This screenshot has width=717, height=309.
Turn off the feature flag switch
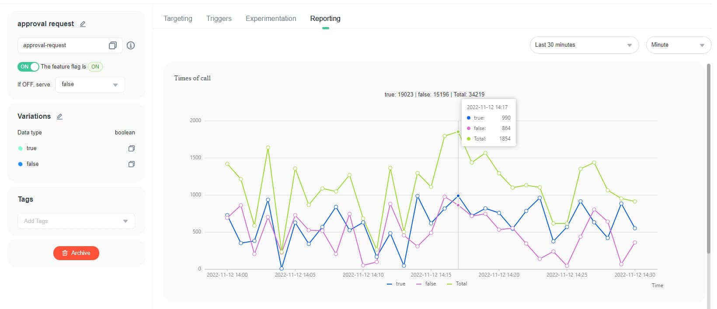(28, 67)
